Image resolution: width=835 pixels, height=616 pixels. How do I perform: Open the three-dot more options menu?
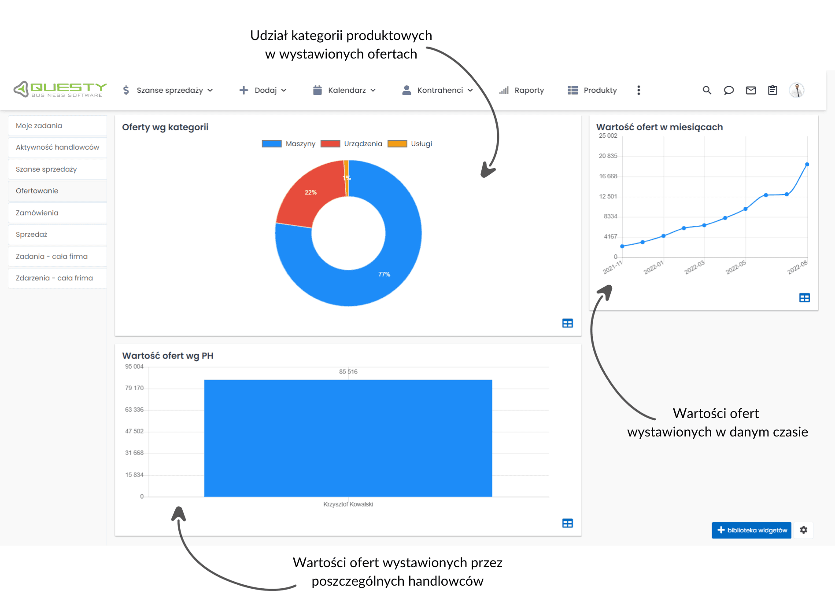(639, 90)
